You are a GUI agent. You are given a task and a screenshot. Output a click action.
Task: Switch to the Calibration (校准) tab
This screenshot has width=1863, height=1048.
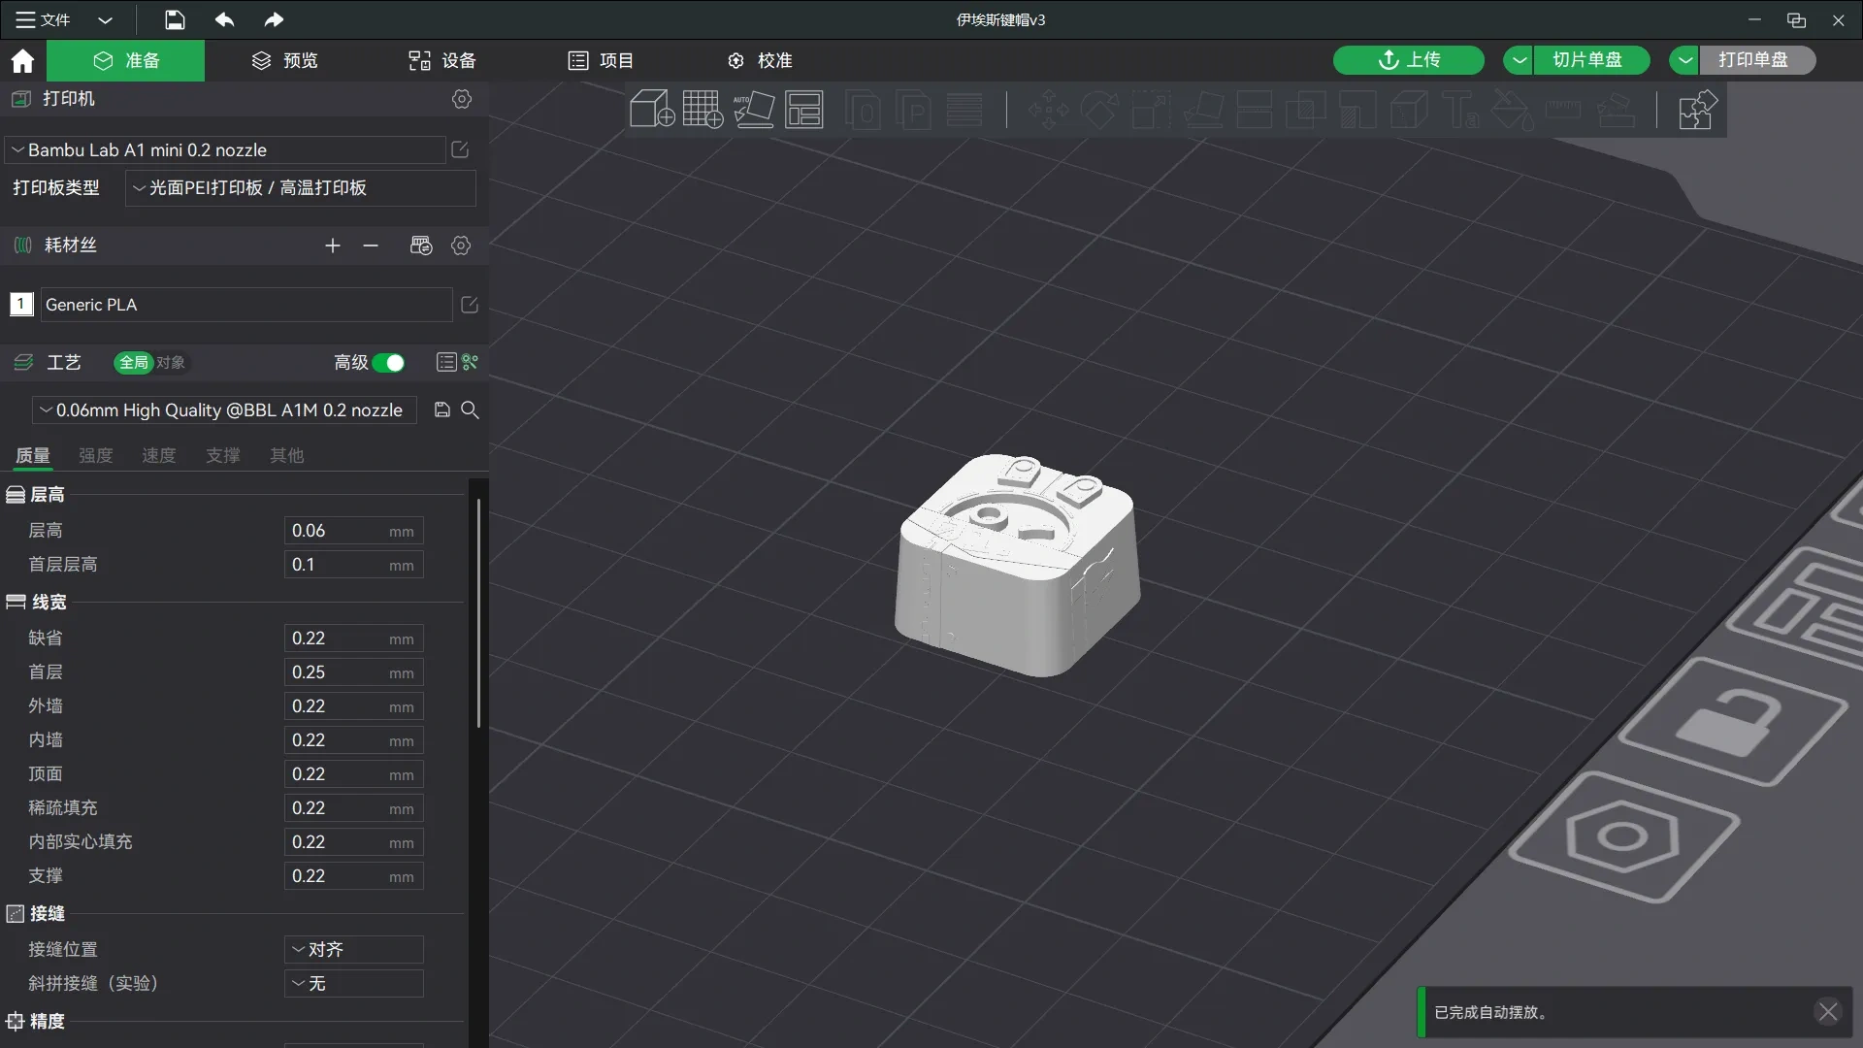click(760, 60)
